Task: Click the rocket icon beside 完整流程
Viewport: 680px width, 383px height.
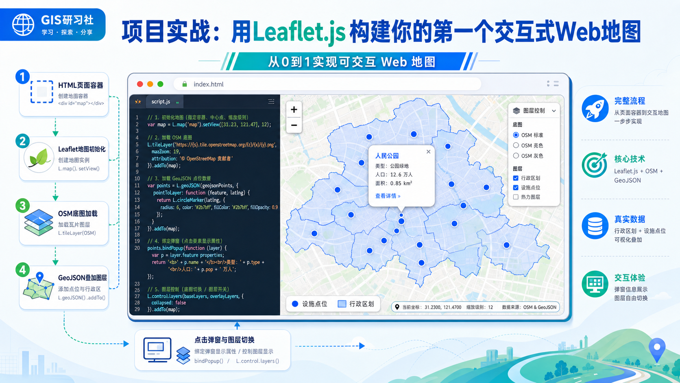Action: point(595,108)
